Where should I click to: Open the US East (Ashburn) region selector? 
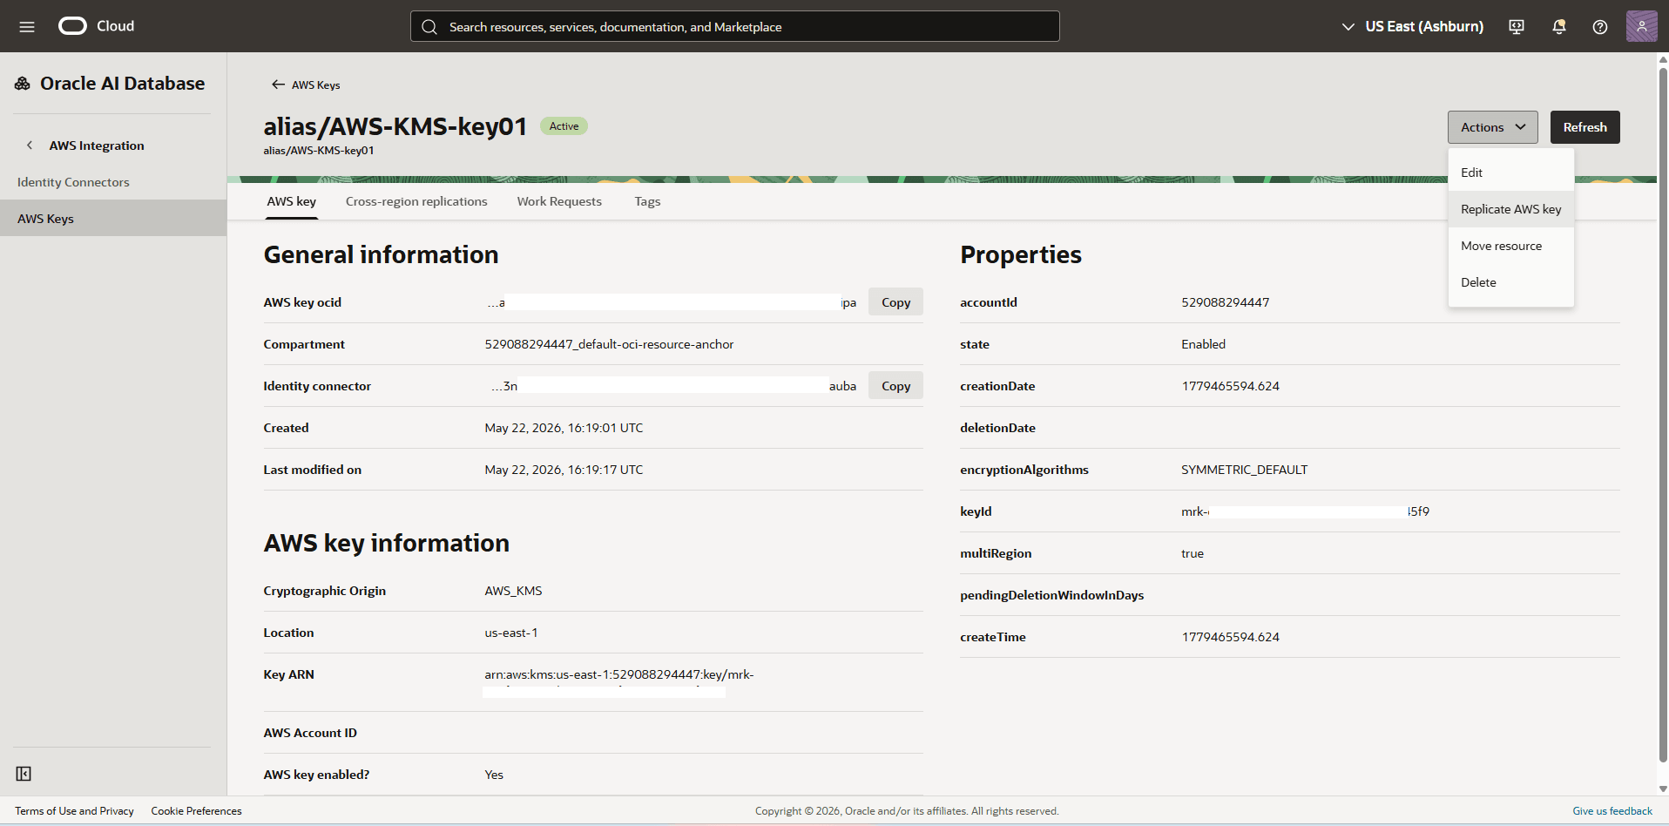1412,27
